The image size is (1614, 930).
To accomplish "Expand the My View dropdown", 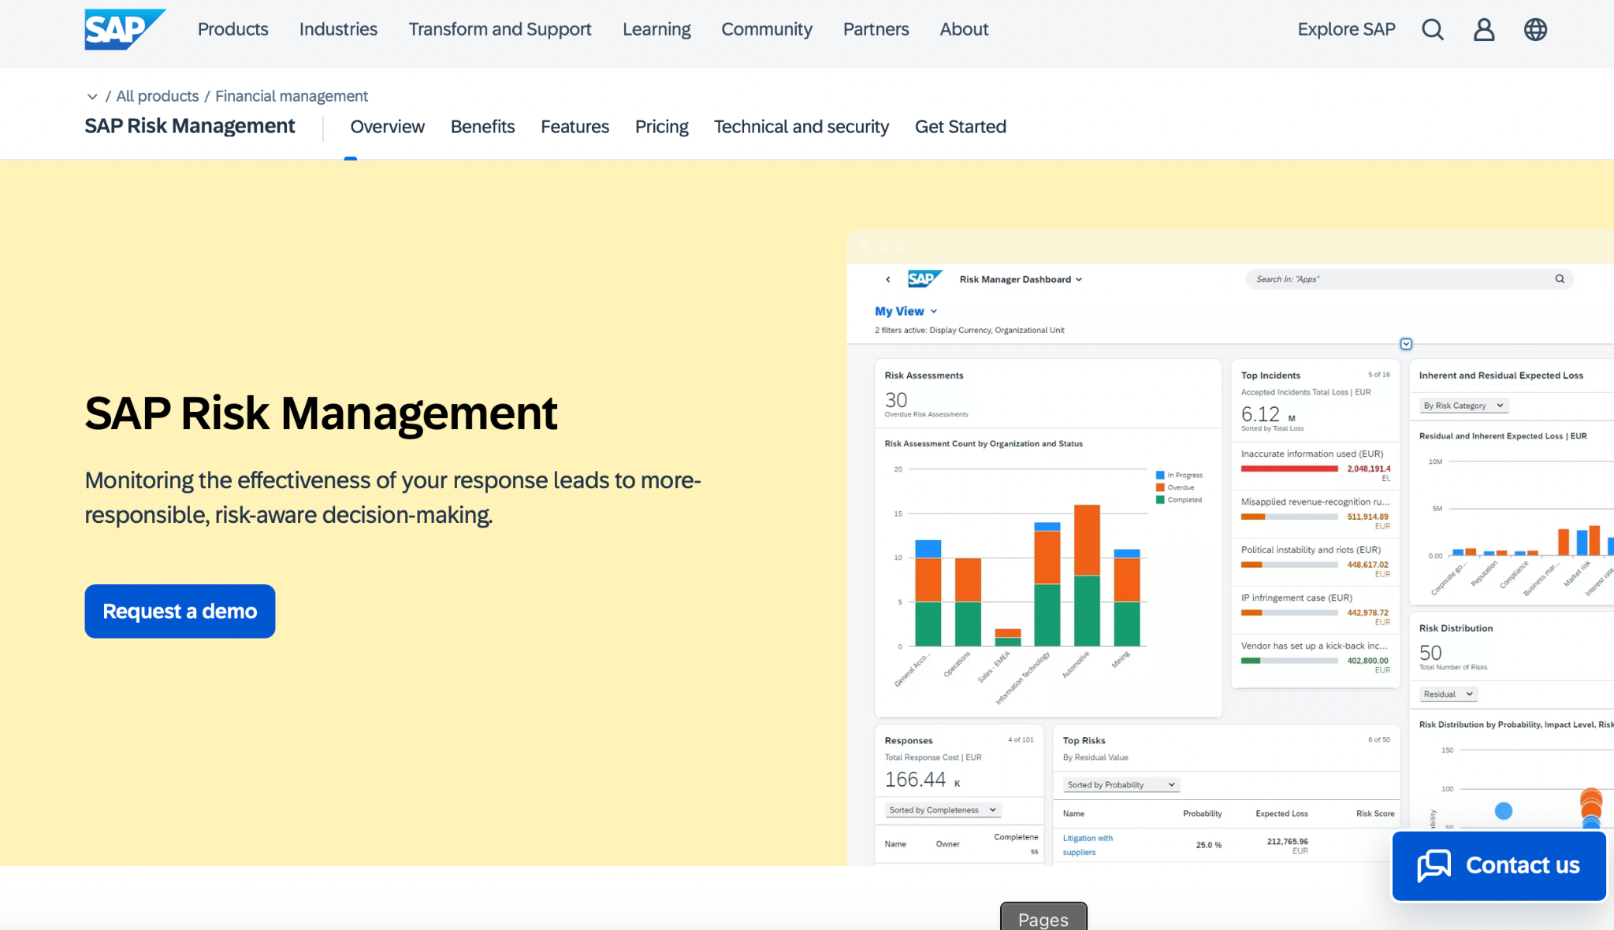I will [x=906, y=311].
